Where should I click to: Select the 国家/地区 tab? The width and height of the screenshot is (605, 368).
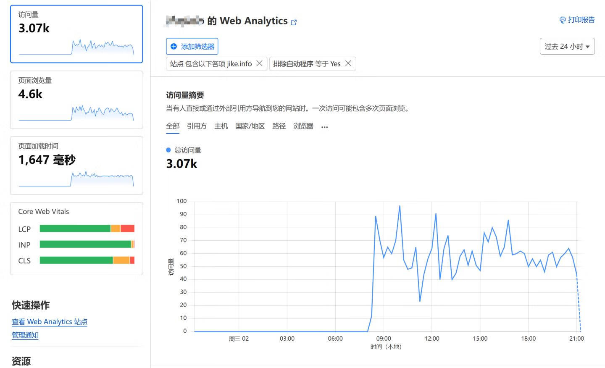tap(250, 126)
